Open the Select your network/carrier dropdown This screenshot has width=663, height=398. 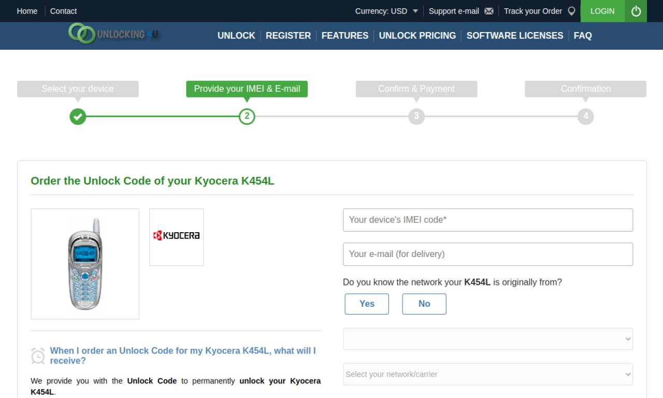pos(488,374)
